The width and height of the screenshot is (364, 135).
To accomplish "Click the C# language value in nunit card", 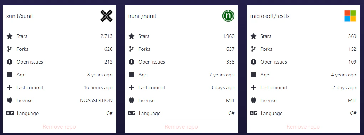I will click(231, 113).
